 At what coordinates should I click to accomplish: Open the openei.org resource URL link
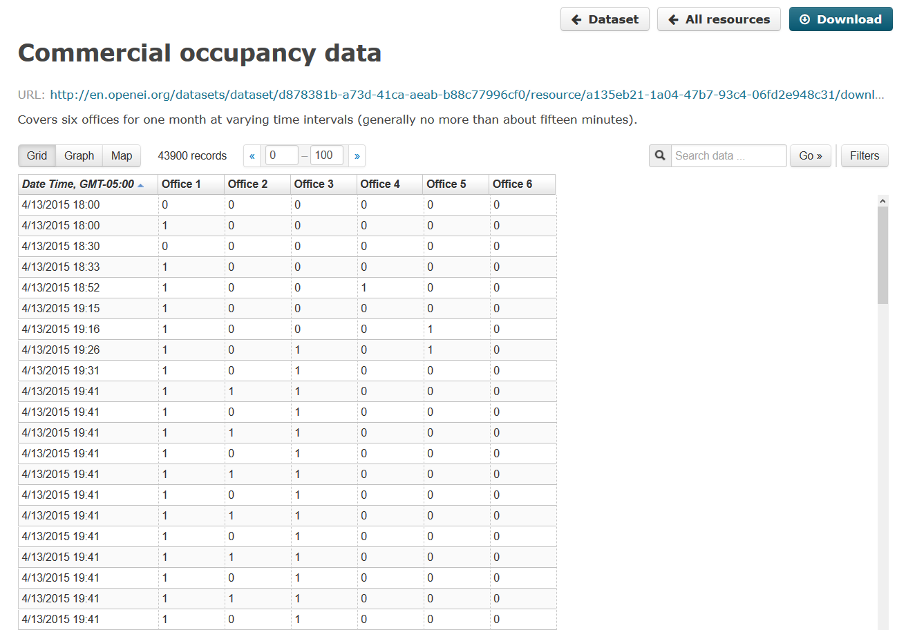pyautogui.click(x=466, y=95)
